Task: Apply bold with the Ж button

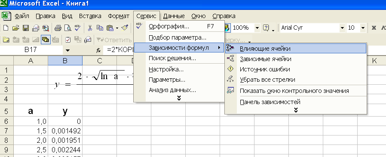Action: 374,28
